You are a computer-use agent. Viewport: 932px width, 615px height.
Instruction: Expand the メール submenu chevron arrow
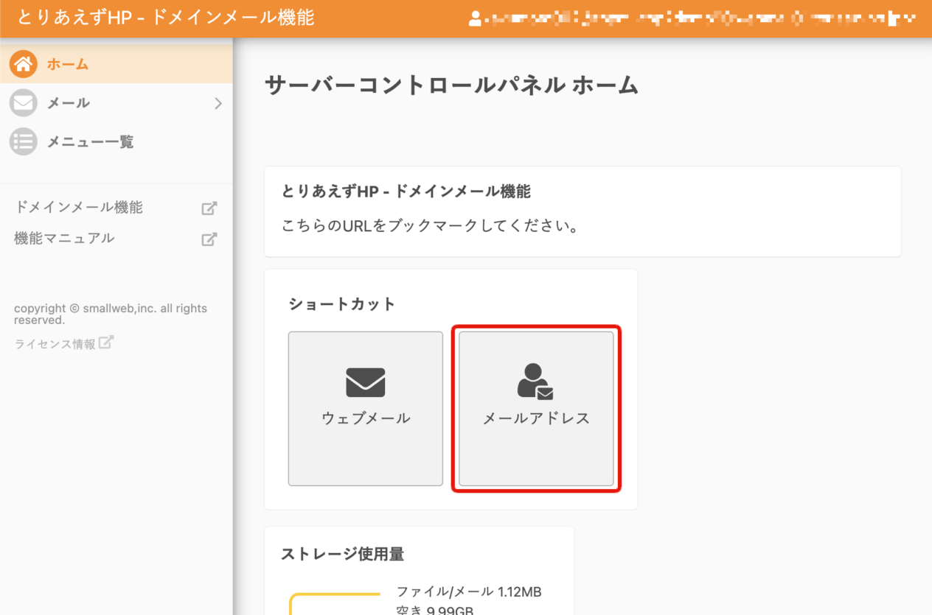click(x=218, y=103)
